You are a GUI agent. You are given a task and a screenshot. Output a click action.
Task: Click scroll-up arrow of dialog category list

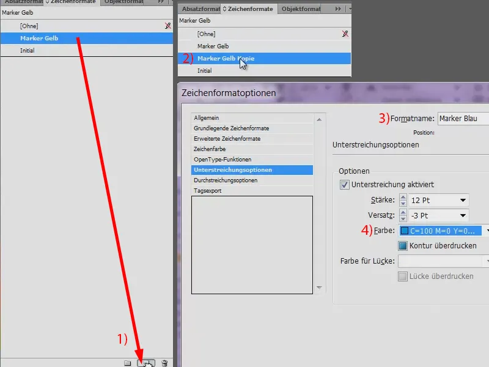point(319,119)
